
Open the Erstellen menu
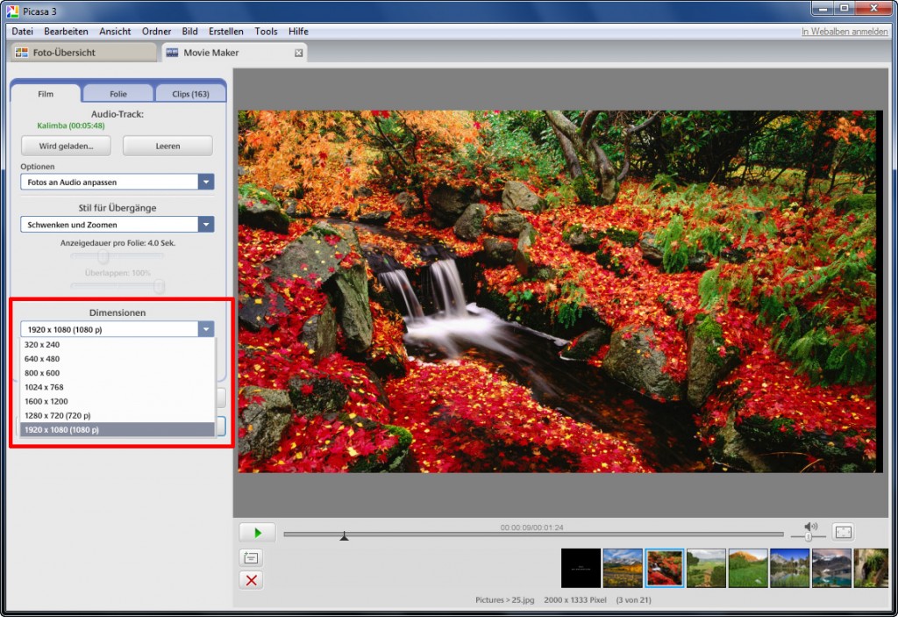pos(225,32)
